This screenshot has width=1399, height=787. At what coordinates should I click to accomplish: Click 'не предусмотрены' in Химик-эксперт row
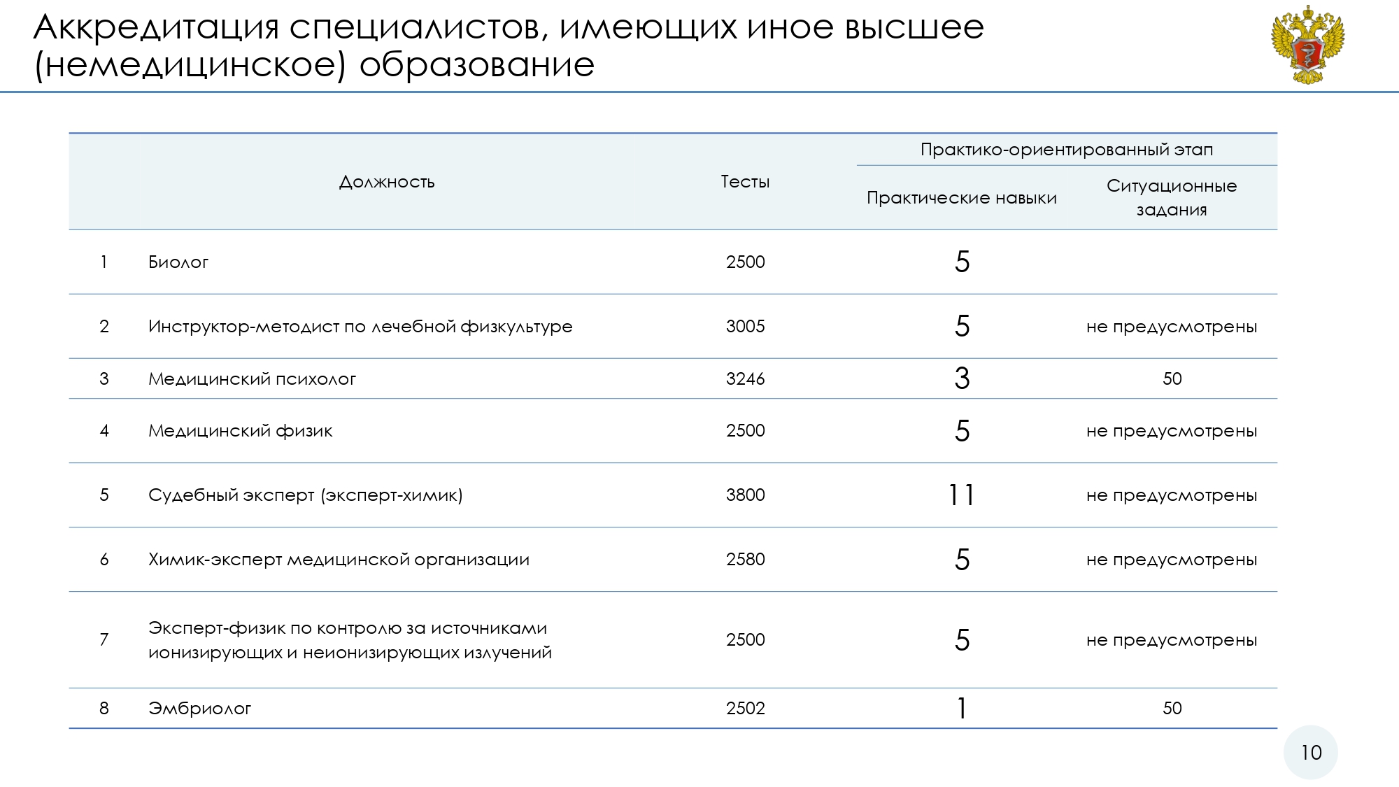pos(1172,560)
